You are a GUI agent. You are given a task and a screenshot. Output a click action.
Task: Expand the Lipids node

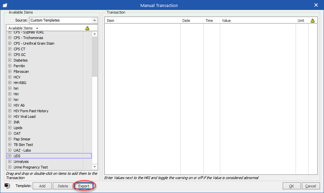pyautogui.click(x=10, y=128)
